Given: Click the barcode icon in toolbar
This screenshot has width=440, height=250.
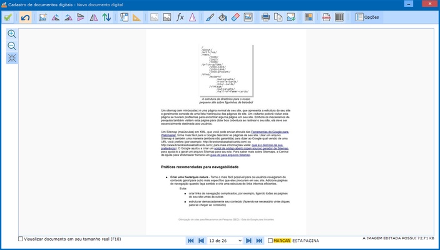Looking at the screenshot, I should click(339, 17).
